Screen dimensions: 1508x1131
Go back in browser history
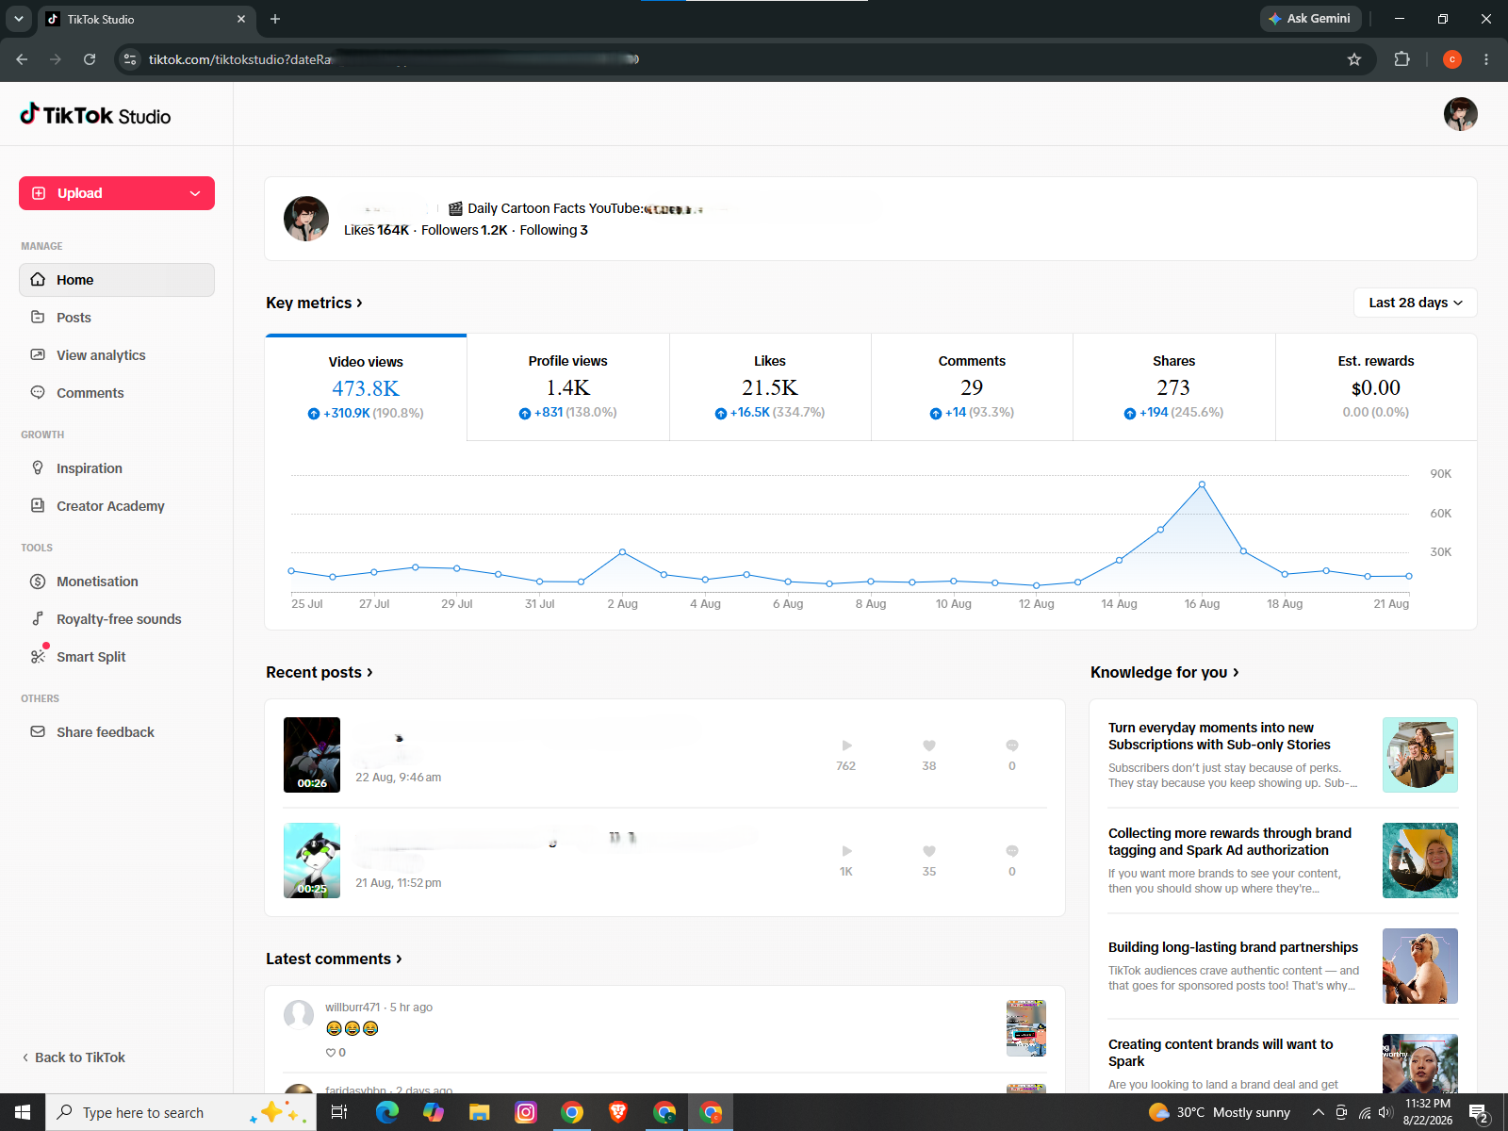coord(22,59)
